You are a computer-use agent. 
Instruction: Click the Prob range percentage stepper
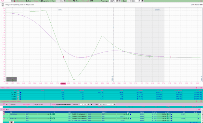pyautogui.click(x=117, y=1)
